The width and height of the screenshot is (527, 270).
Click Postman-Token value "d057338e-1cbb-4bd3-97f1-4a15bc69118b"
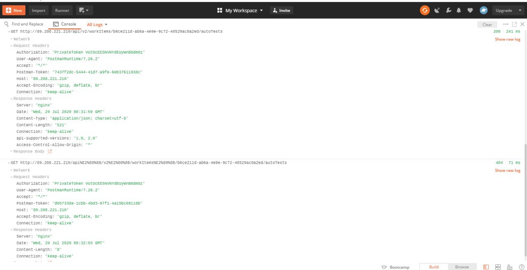(97, 203)
